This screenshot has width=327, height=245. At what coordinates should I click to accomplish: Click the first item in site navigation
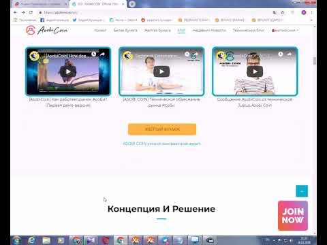pyautogui.click(x=100, y=30)
